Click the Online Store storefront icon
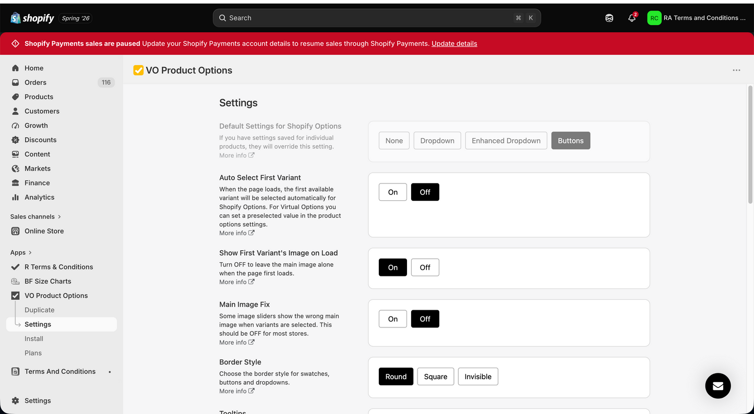 point(15,231)
